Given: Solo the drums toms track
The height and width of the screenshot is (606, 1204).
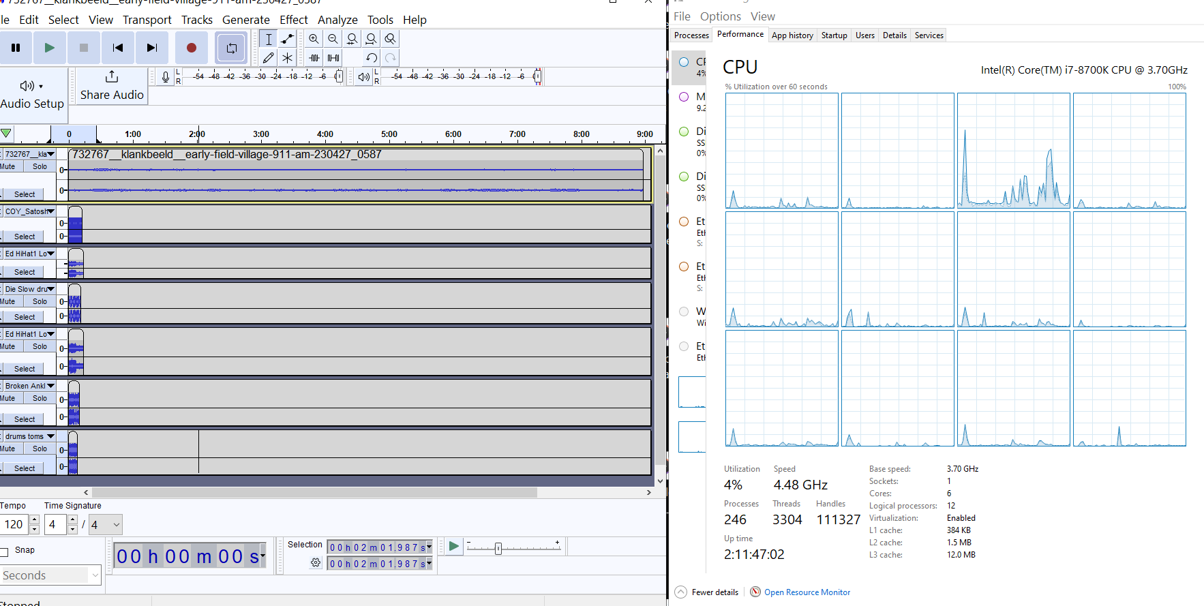Looking at the screenshot, I should (x=40, y=449).
